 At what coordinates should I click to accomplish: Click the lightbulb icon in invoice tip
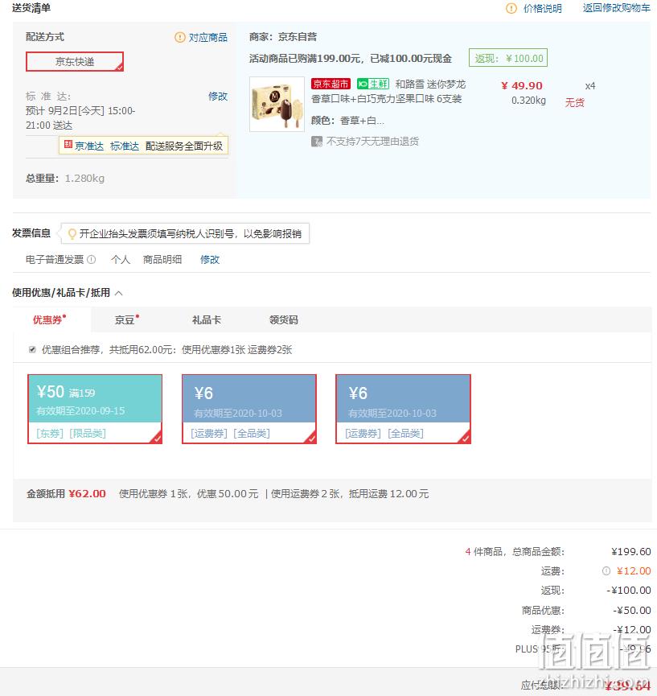72,233
